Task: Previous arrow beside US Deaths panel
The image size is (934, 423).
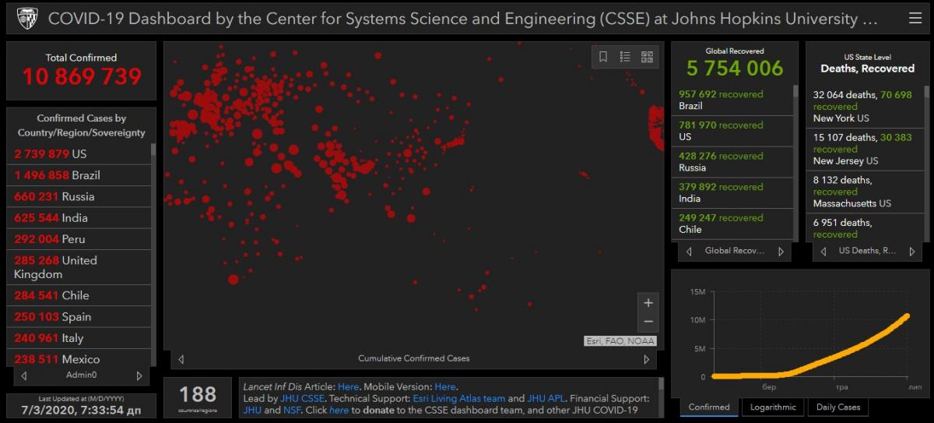Action: 823,251
